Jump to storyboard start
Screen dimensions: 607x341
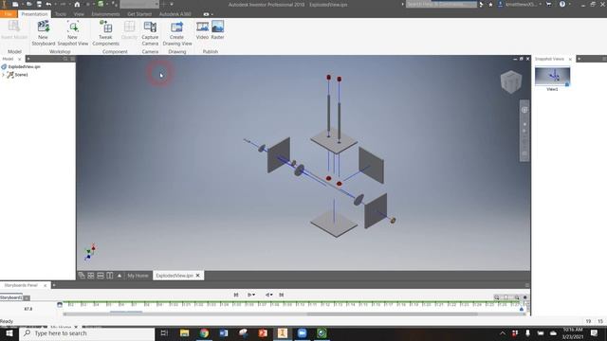coord(236,295)
